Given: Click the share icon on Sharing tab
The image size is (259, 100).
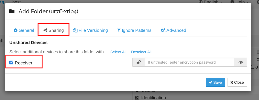Looking at the screenshot, I should click(x=45, y=30).
